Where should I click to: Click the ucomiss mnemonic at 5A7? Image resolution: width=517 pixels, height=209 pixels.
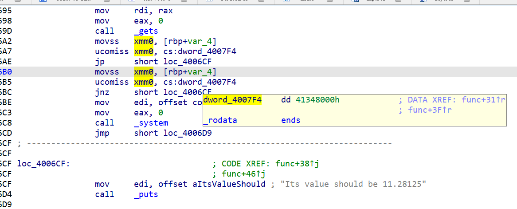pos(112,51)
